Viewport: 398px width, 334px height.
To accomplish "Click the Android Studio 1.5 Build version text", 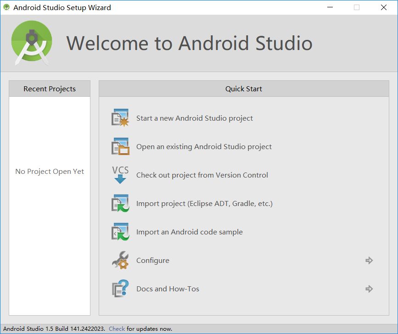I will [54, 328].
